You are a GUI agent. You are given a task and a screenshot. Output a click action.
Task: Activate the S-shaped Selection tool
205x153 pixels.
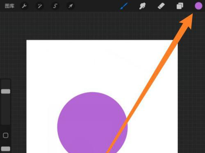(x=55, y=6)
